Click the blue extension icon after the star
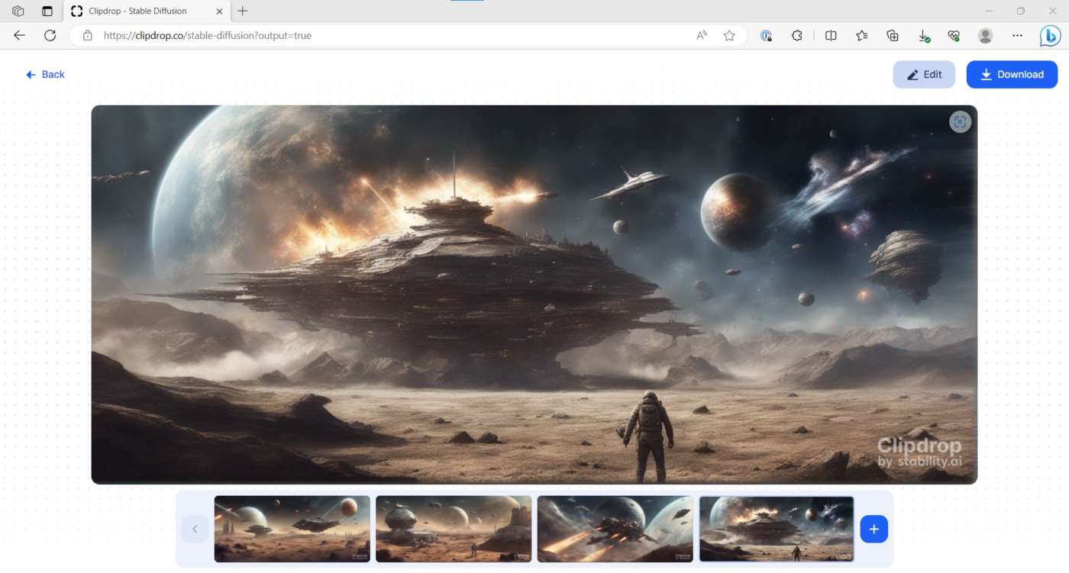The height and width of the screenshot is (573, 1069). tap(767, 35)
